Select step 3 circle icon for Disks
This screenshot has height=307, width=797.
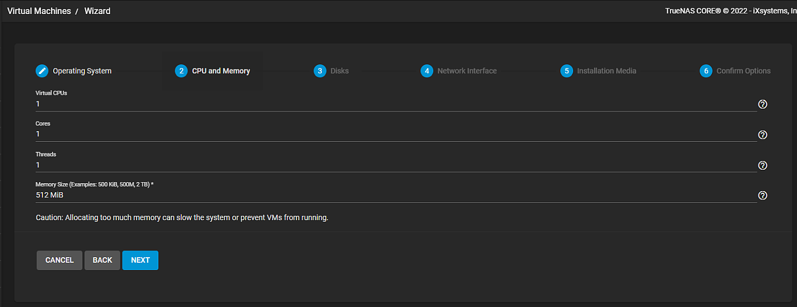[x=320, y=71]
